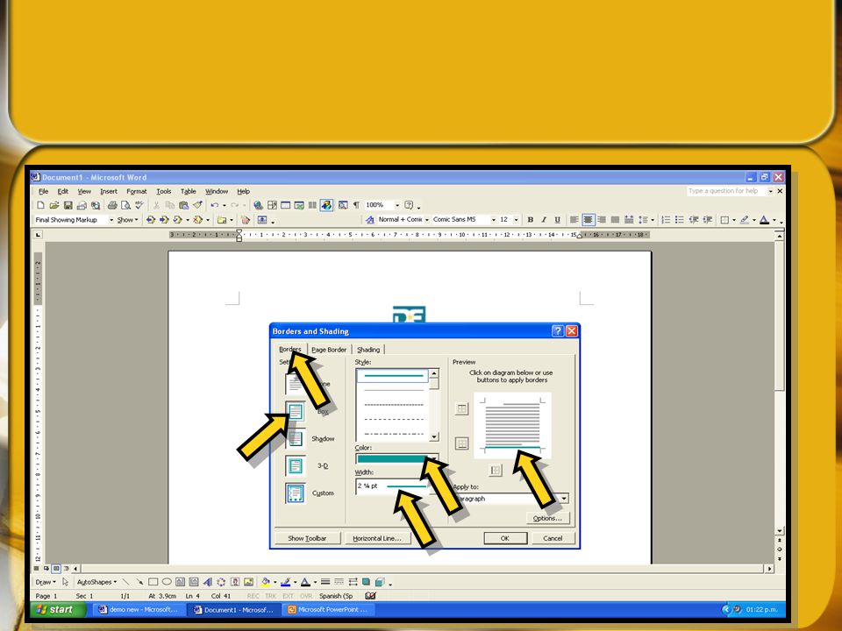The height and width of the screenshot is (631, 842).
Task: Toggle the top border preview button
Action: pyautogui.click(x=462, y=409)
